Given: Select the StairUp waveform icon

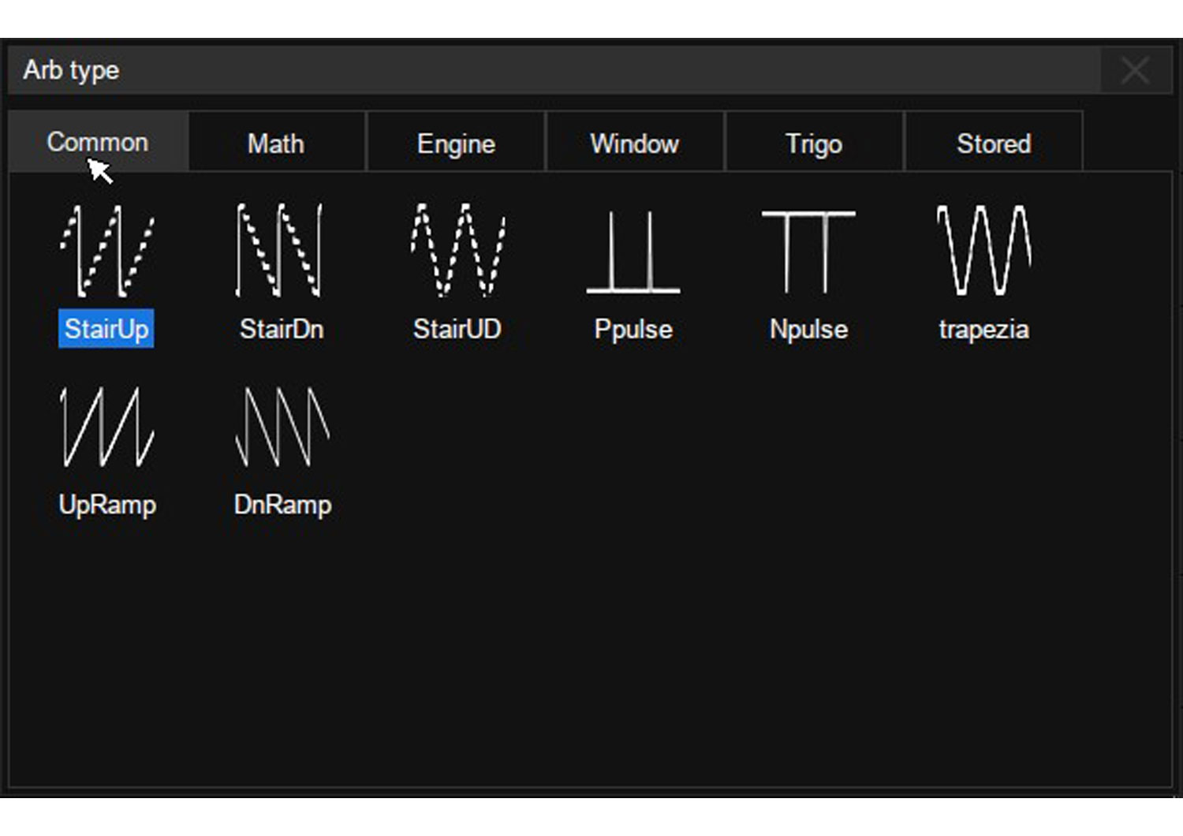Looking at the screenshot, I should pyautogui.click(x=107, y=251).
